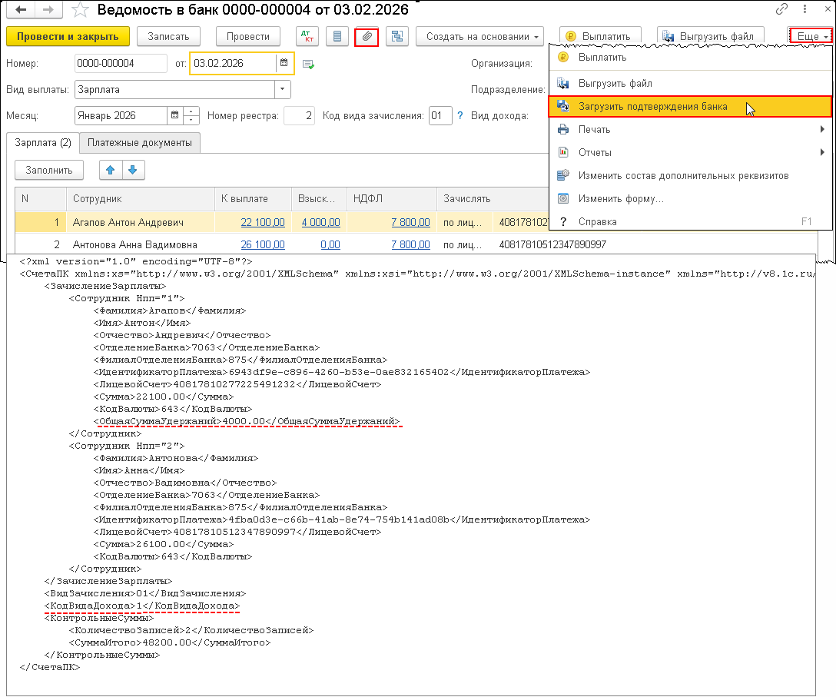The image size is (836, 697).
Task: Click icon beside Изменить состав дополнительных реквизитов
Action: pos(563,175)
